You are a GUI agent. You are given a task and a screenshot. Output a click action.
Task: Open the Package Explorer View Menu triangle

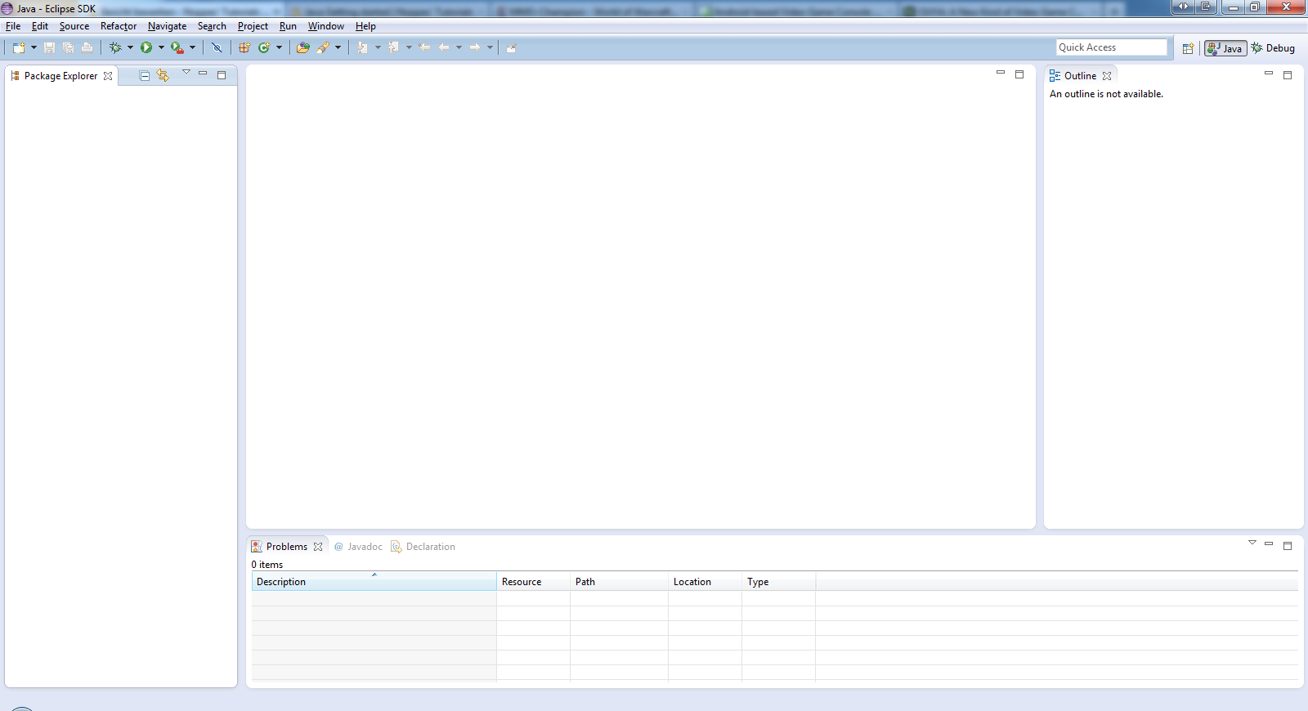(x=186, y=73)
